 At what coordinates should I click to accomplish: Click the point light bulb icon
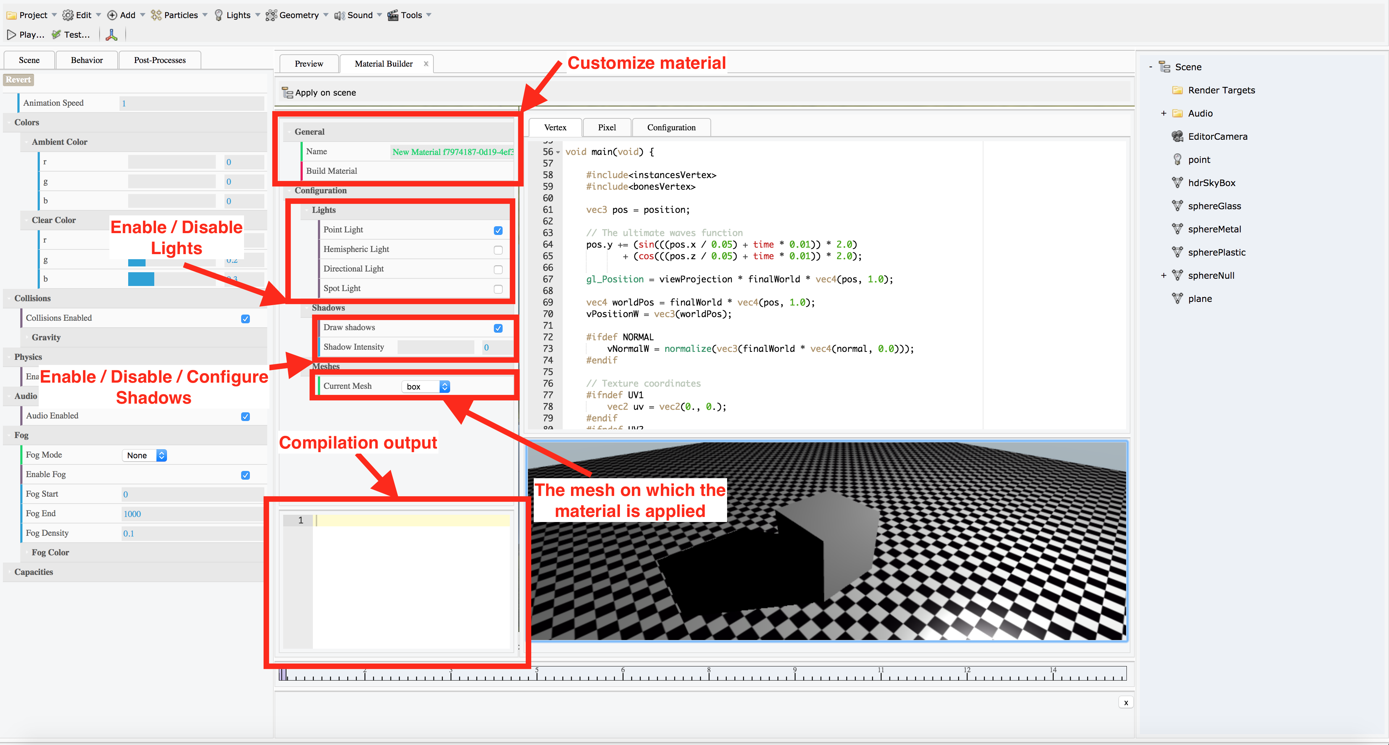point(1177,160)
